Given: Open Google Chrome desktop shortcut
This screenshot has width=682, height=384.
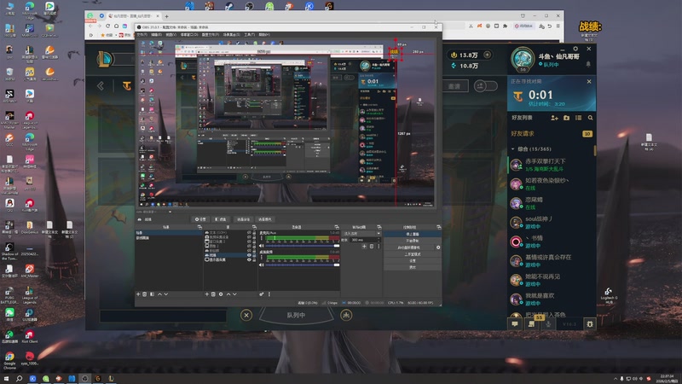Looking at the screenshot, I should pos(9,358).
